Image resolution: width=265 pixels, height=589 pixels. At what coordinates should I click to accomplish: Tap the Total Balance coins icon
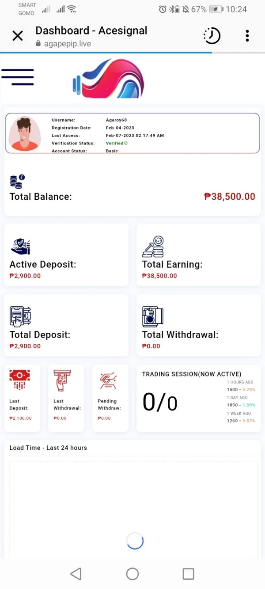(17, 181)
